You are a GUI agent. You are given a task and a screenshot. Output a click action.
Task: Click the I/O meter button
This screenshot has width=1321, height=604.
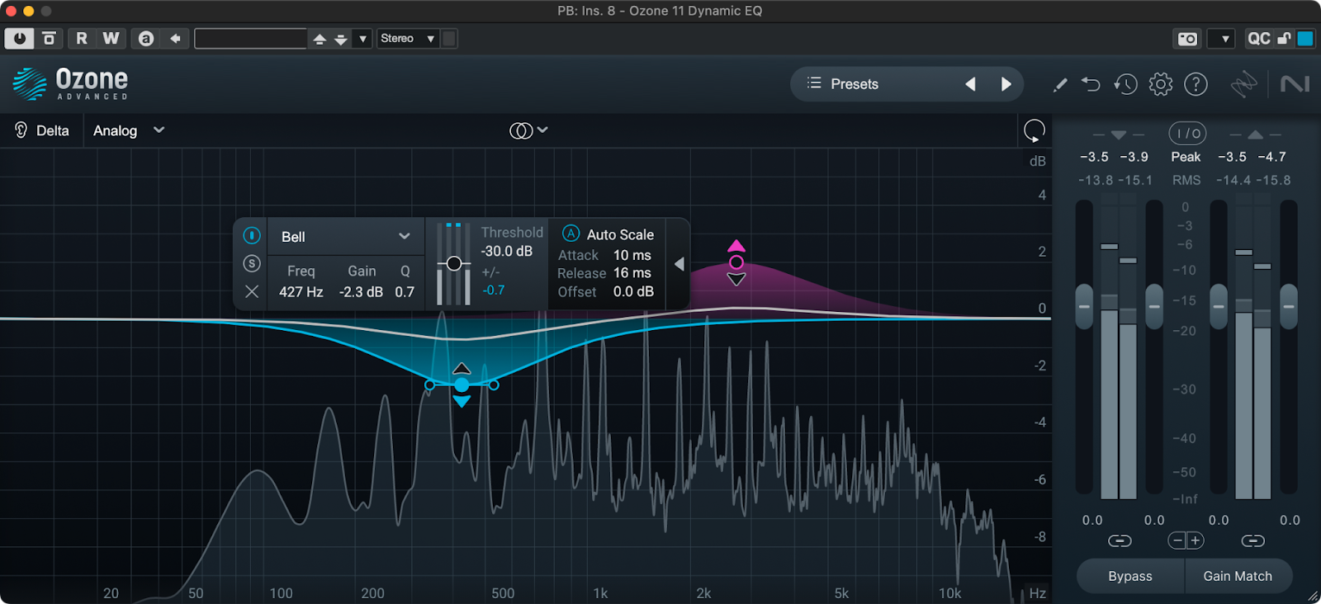coord(1187,134)
